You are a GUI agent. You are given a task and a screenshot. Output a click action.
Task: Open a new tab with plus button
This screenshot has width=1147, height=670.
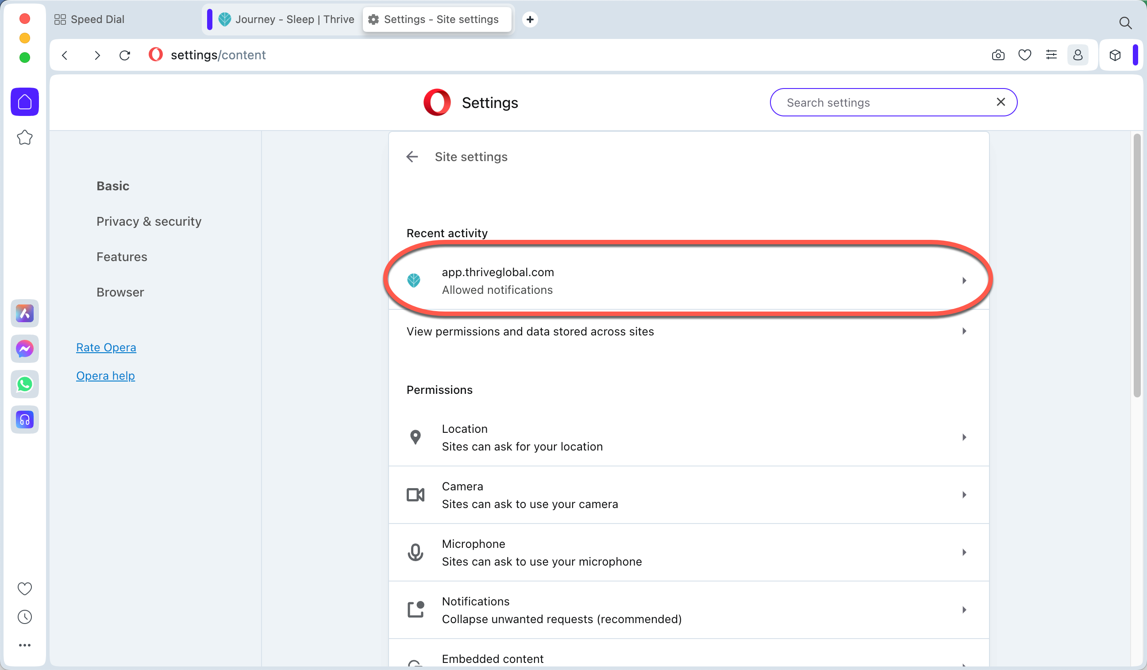pos(530,19)
